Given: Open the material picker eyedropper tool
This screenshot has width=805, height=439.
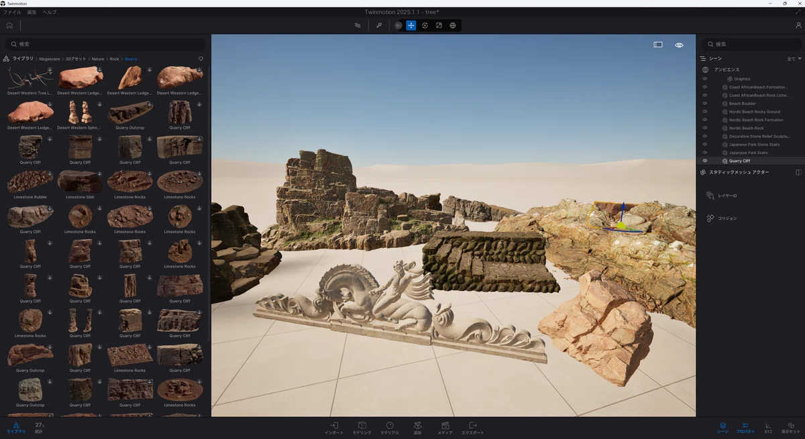Looking at the screenshot, I should [379, 25].
